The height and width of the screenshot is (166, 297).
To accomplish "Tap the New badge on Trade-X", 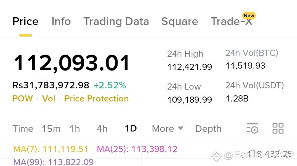I will tap(249, 16).
